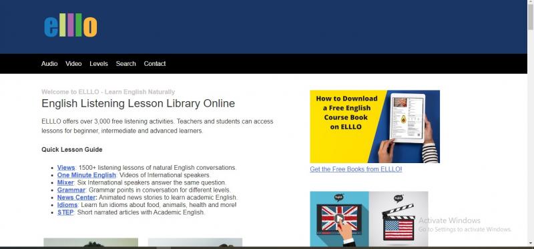This screenshot has width=534, height=249.
Task: Open the first lesson thumbnail below Quick Lesson Guide
Action: point(91,242)
